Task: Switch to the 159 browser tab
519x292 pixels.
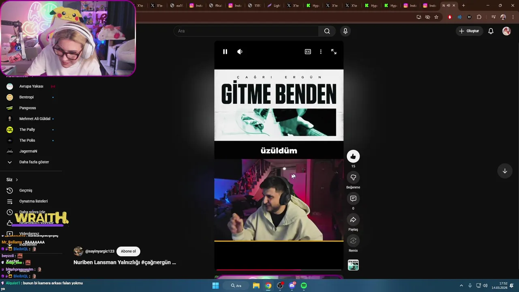Action: click(x=254, y=6)
